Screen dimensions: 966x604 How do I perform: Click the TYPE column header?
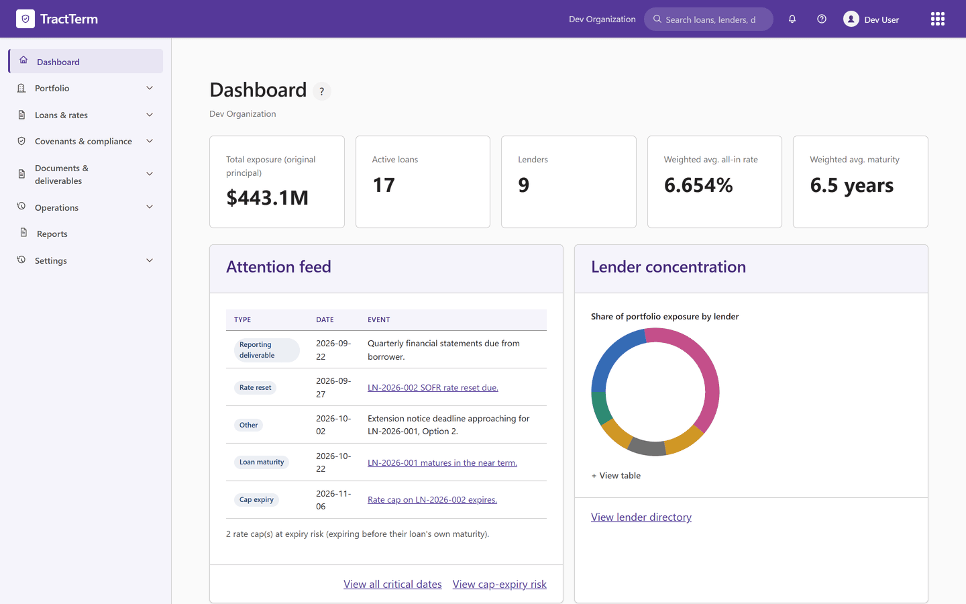[x=242, y=319]
